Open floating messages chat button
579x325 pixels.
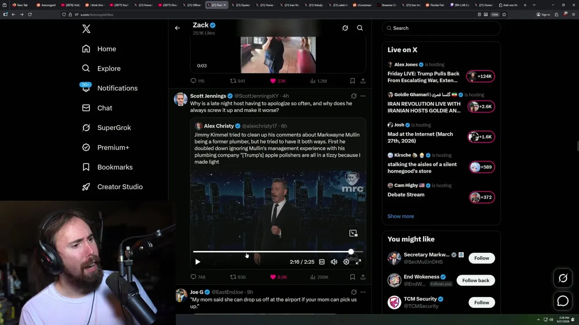(563, 301)
